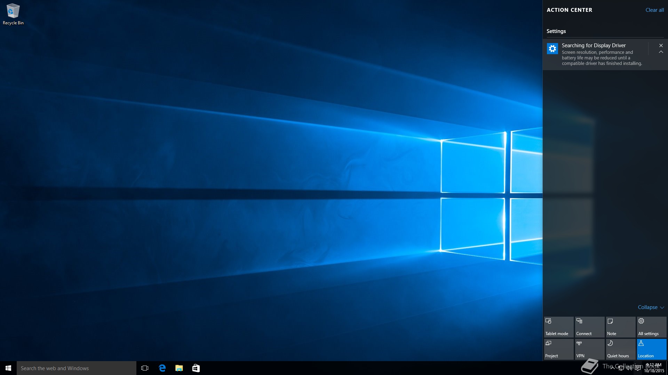668x375 pixels.
Task: Open the Project quick action tile
Action: click(x=558, y=349)
